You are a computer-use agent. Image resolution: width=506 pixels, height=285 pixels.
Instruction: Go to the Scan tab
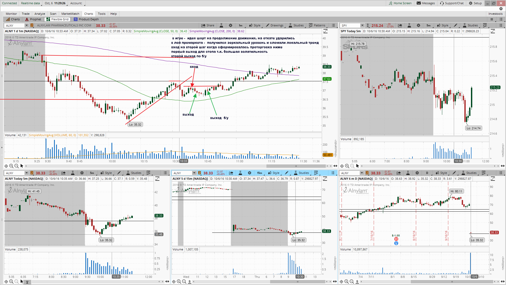coord(53,14)
